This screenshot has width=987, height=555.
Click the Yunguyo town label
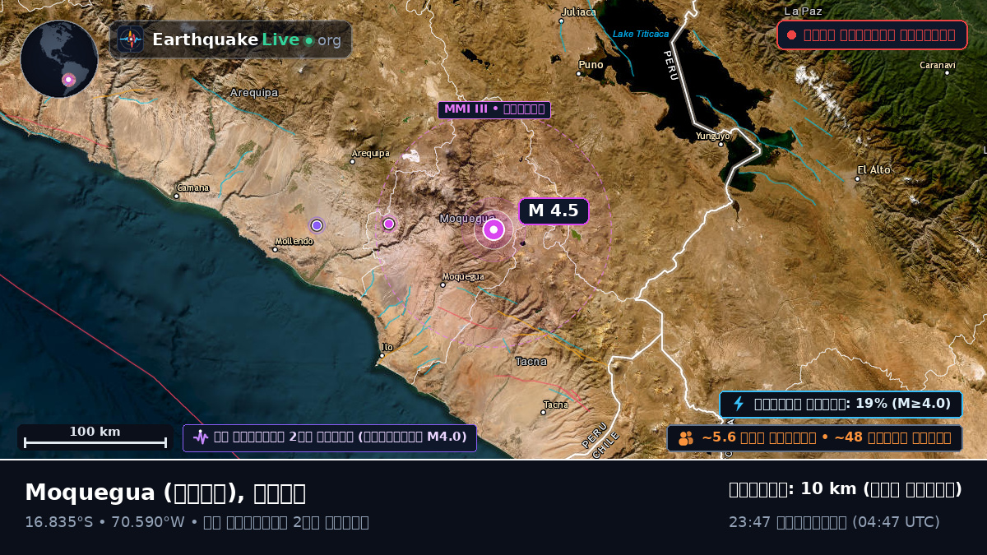point(712,136)
